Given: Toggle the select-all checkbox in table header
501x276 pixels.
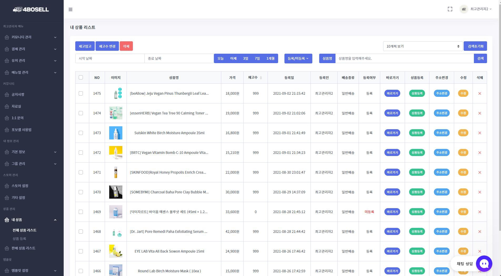Looking at the screenshot, I should point(81,77).
